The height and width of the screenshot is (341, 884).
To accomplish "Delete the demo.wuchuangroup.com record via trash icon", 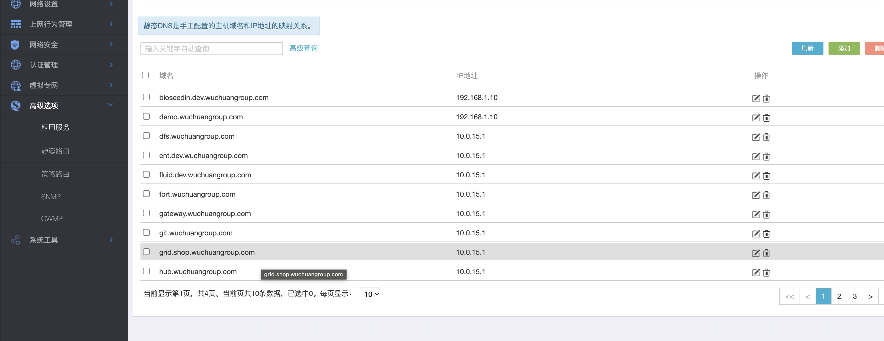I will 766,118.
